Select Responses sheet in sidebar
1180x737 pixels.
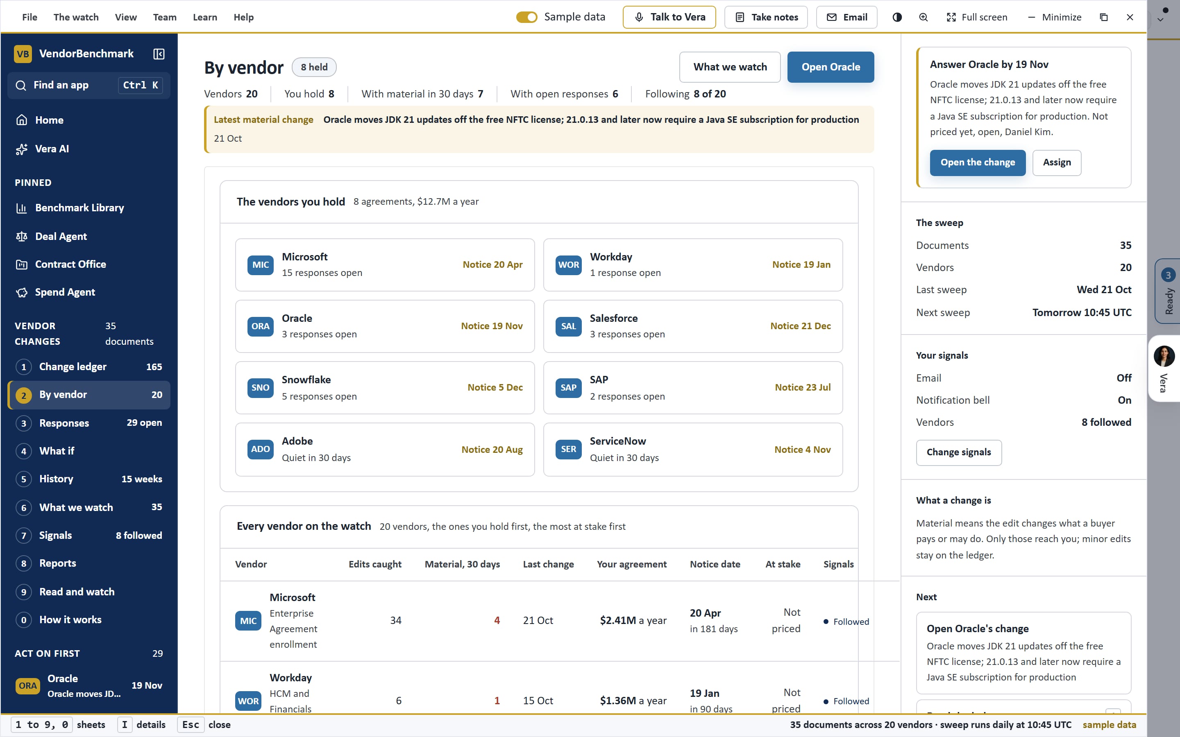[89, 423]
